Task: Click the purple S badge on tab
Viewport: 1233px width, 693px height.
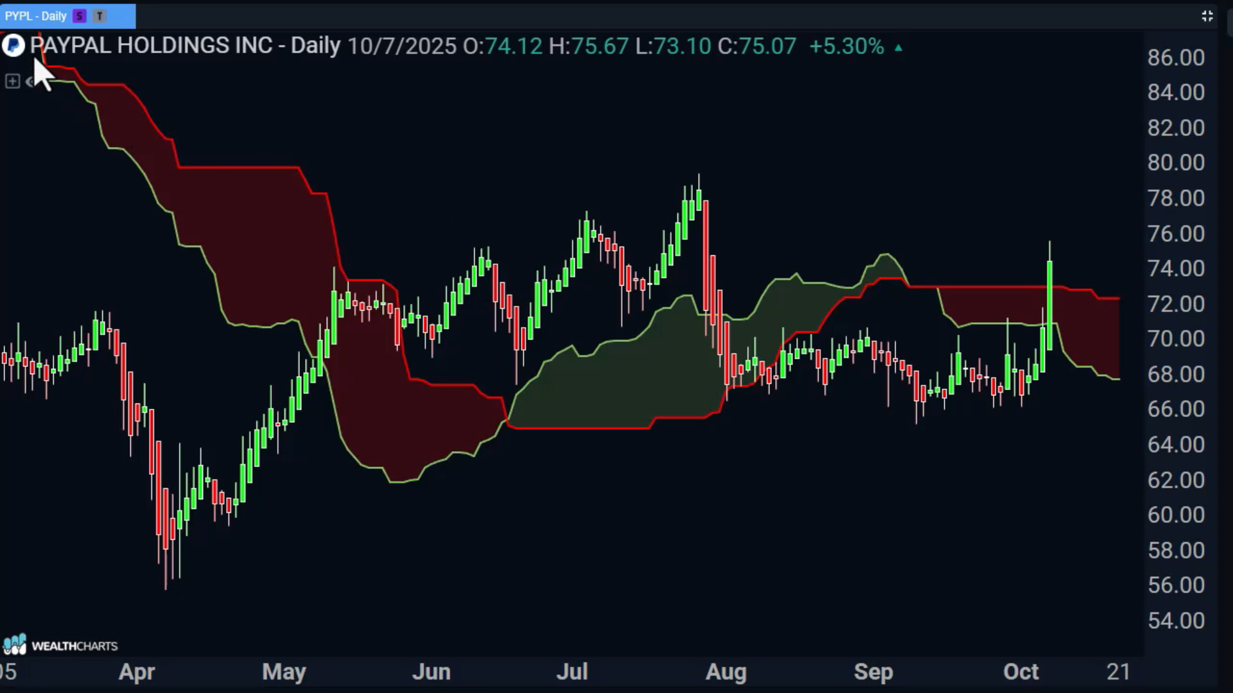Action: (x=80, y=16)
